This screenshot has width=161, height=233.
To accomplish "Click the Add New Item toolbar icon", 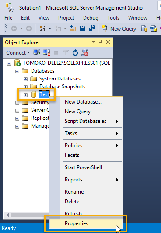I will click(58, 28).
